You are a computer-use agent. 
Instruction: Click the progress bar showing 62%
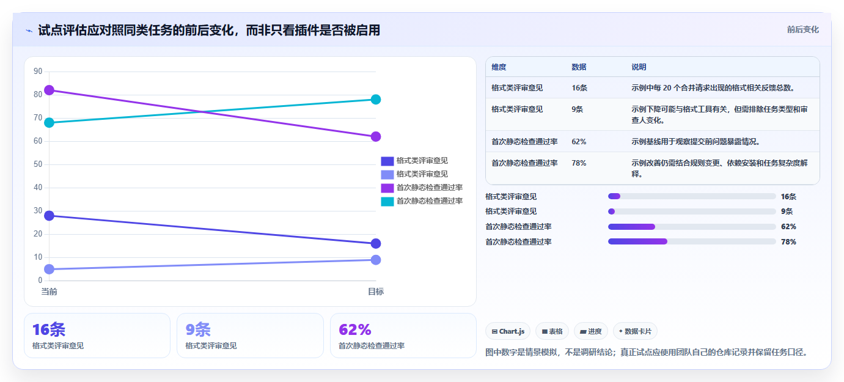click(x=692, y=226)
